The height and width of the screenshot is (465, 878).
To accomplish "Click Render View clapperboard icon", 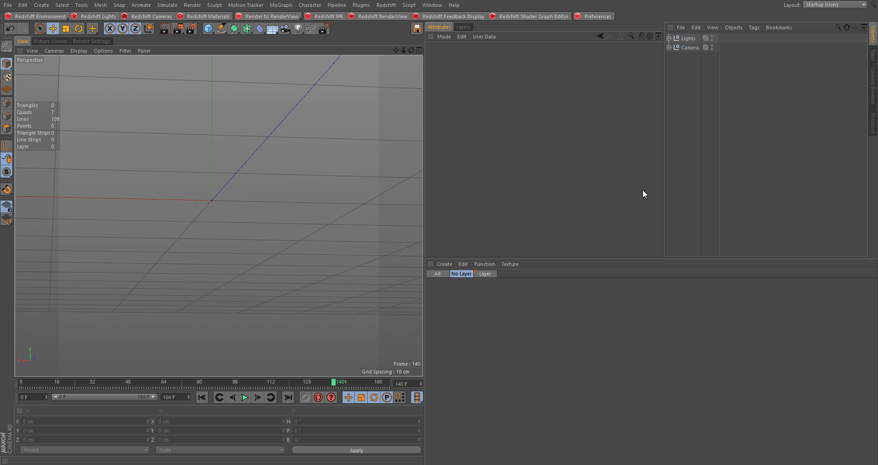I will tap(165, 29).
